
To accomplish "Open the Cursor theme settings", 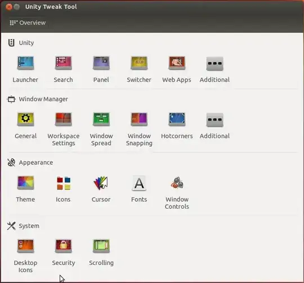I will [x=101, y=189].
